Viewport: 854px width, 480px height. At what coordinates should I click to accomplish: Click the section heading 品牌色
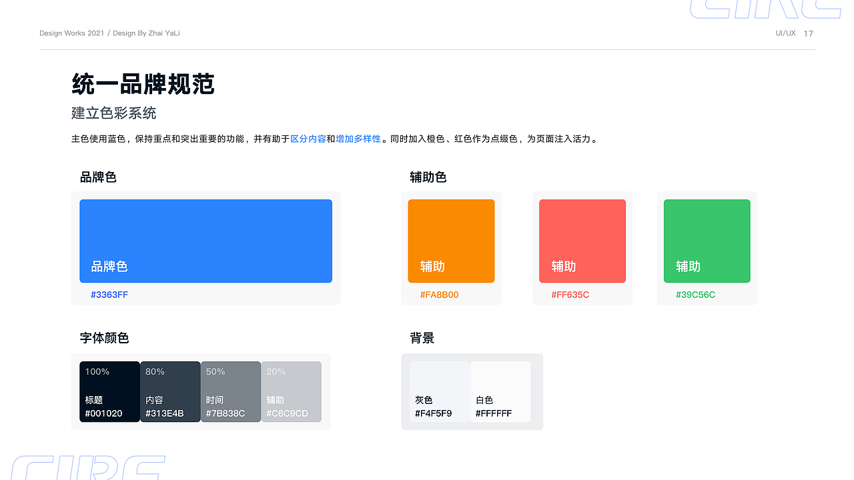pos(98,177)
